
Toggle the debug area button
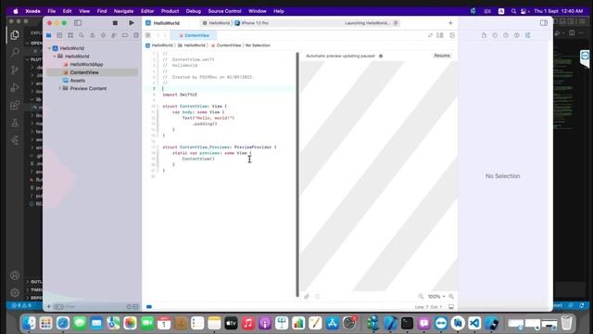[451, 307]
